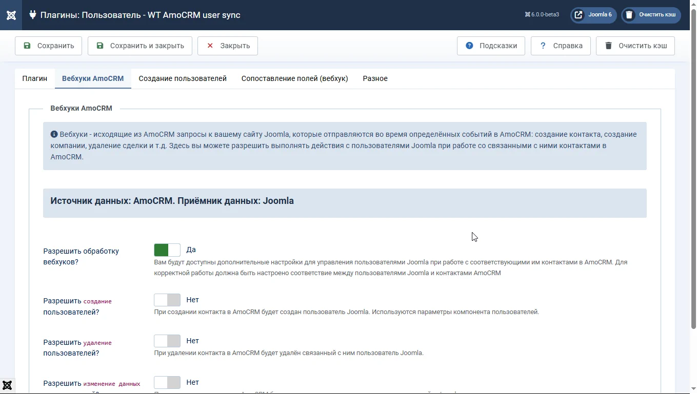The image size is (697, 394).
Task: Enable the Разрешить удаление пользователей toggle
Action: [x=167, y=341]
